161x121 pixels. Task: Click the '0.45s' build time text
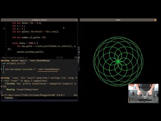click(4, 86)
